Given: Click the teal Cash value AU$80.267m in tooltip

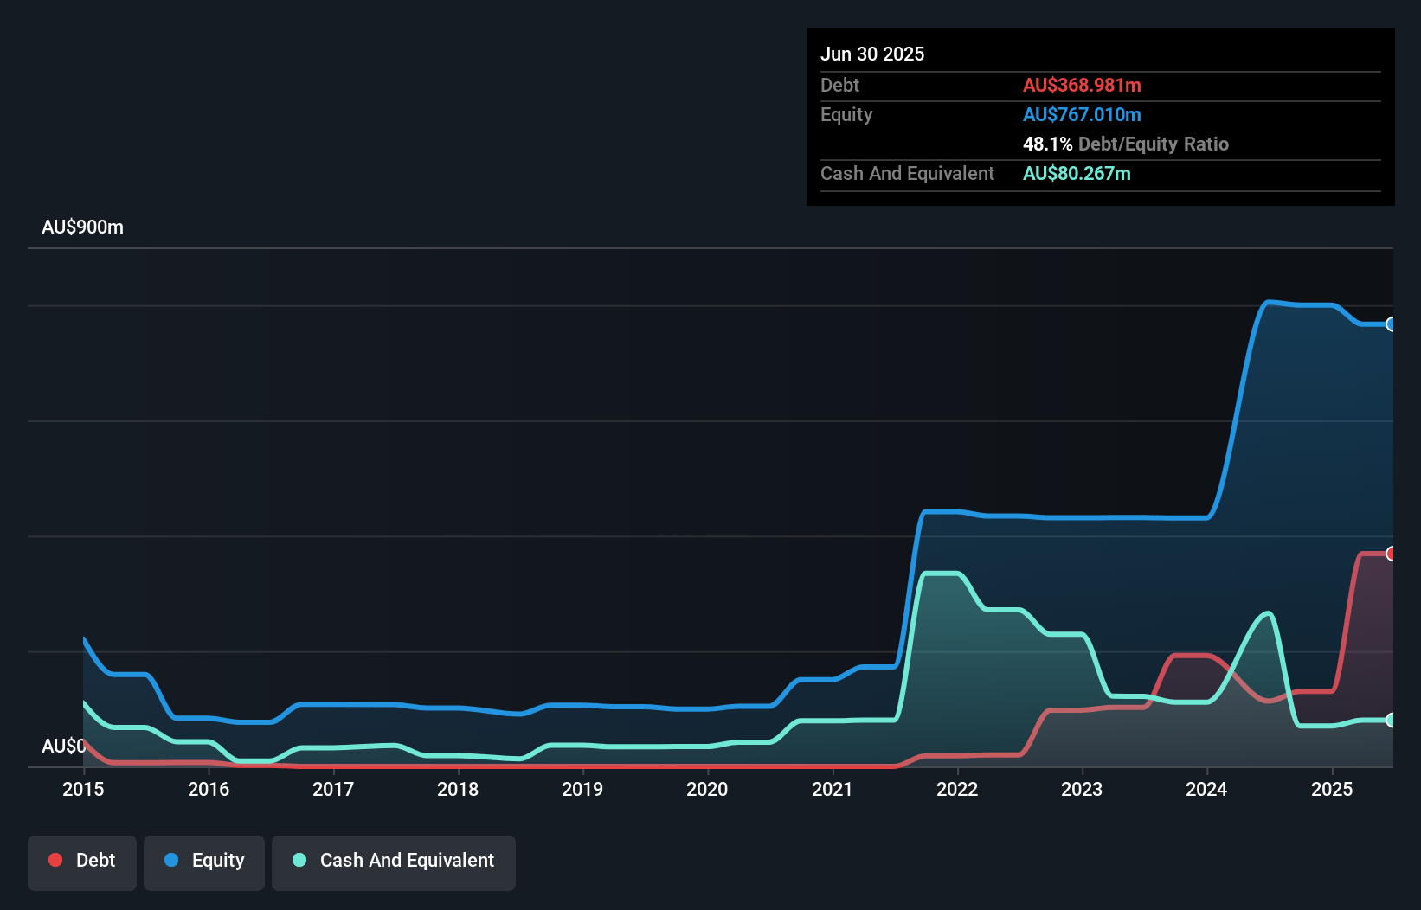Looking at the screenshot, I should [1077, 173].
